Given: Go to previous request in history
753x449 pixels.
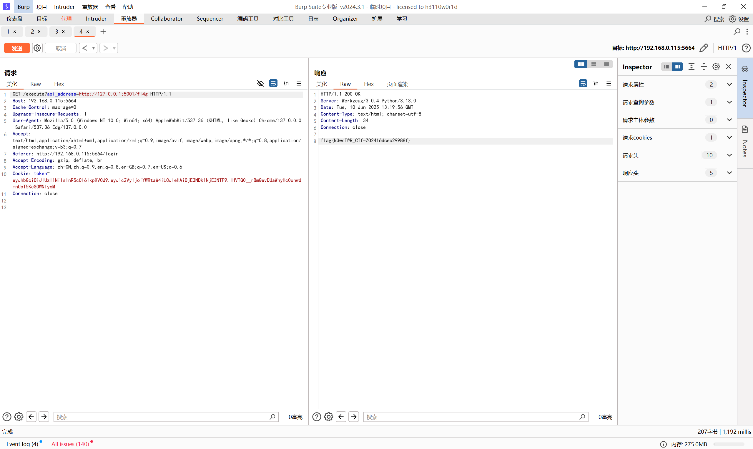Looking at the screenshot, I should coord(85,48).
